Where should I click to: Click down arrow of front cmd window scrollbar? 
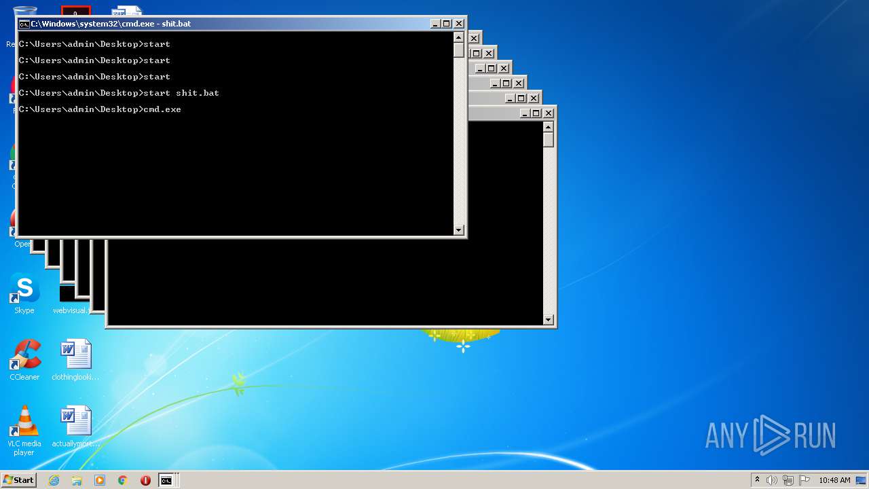(459, 230)
